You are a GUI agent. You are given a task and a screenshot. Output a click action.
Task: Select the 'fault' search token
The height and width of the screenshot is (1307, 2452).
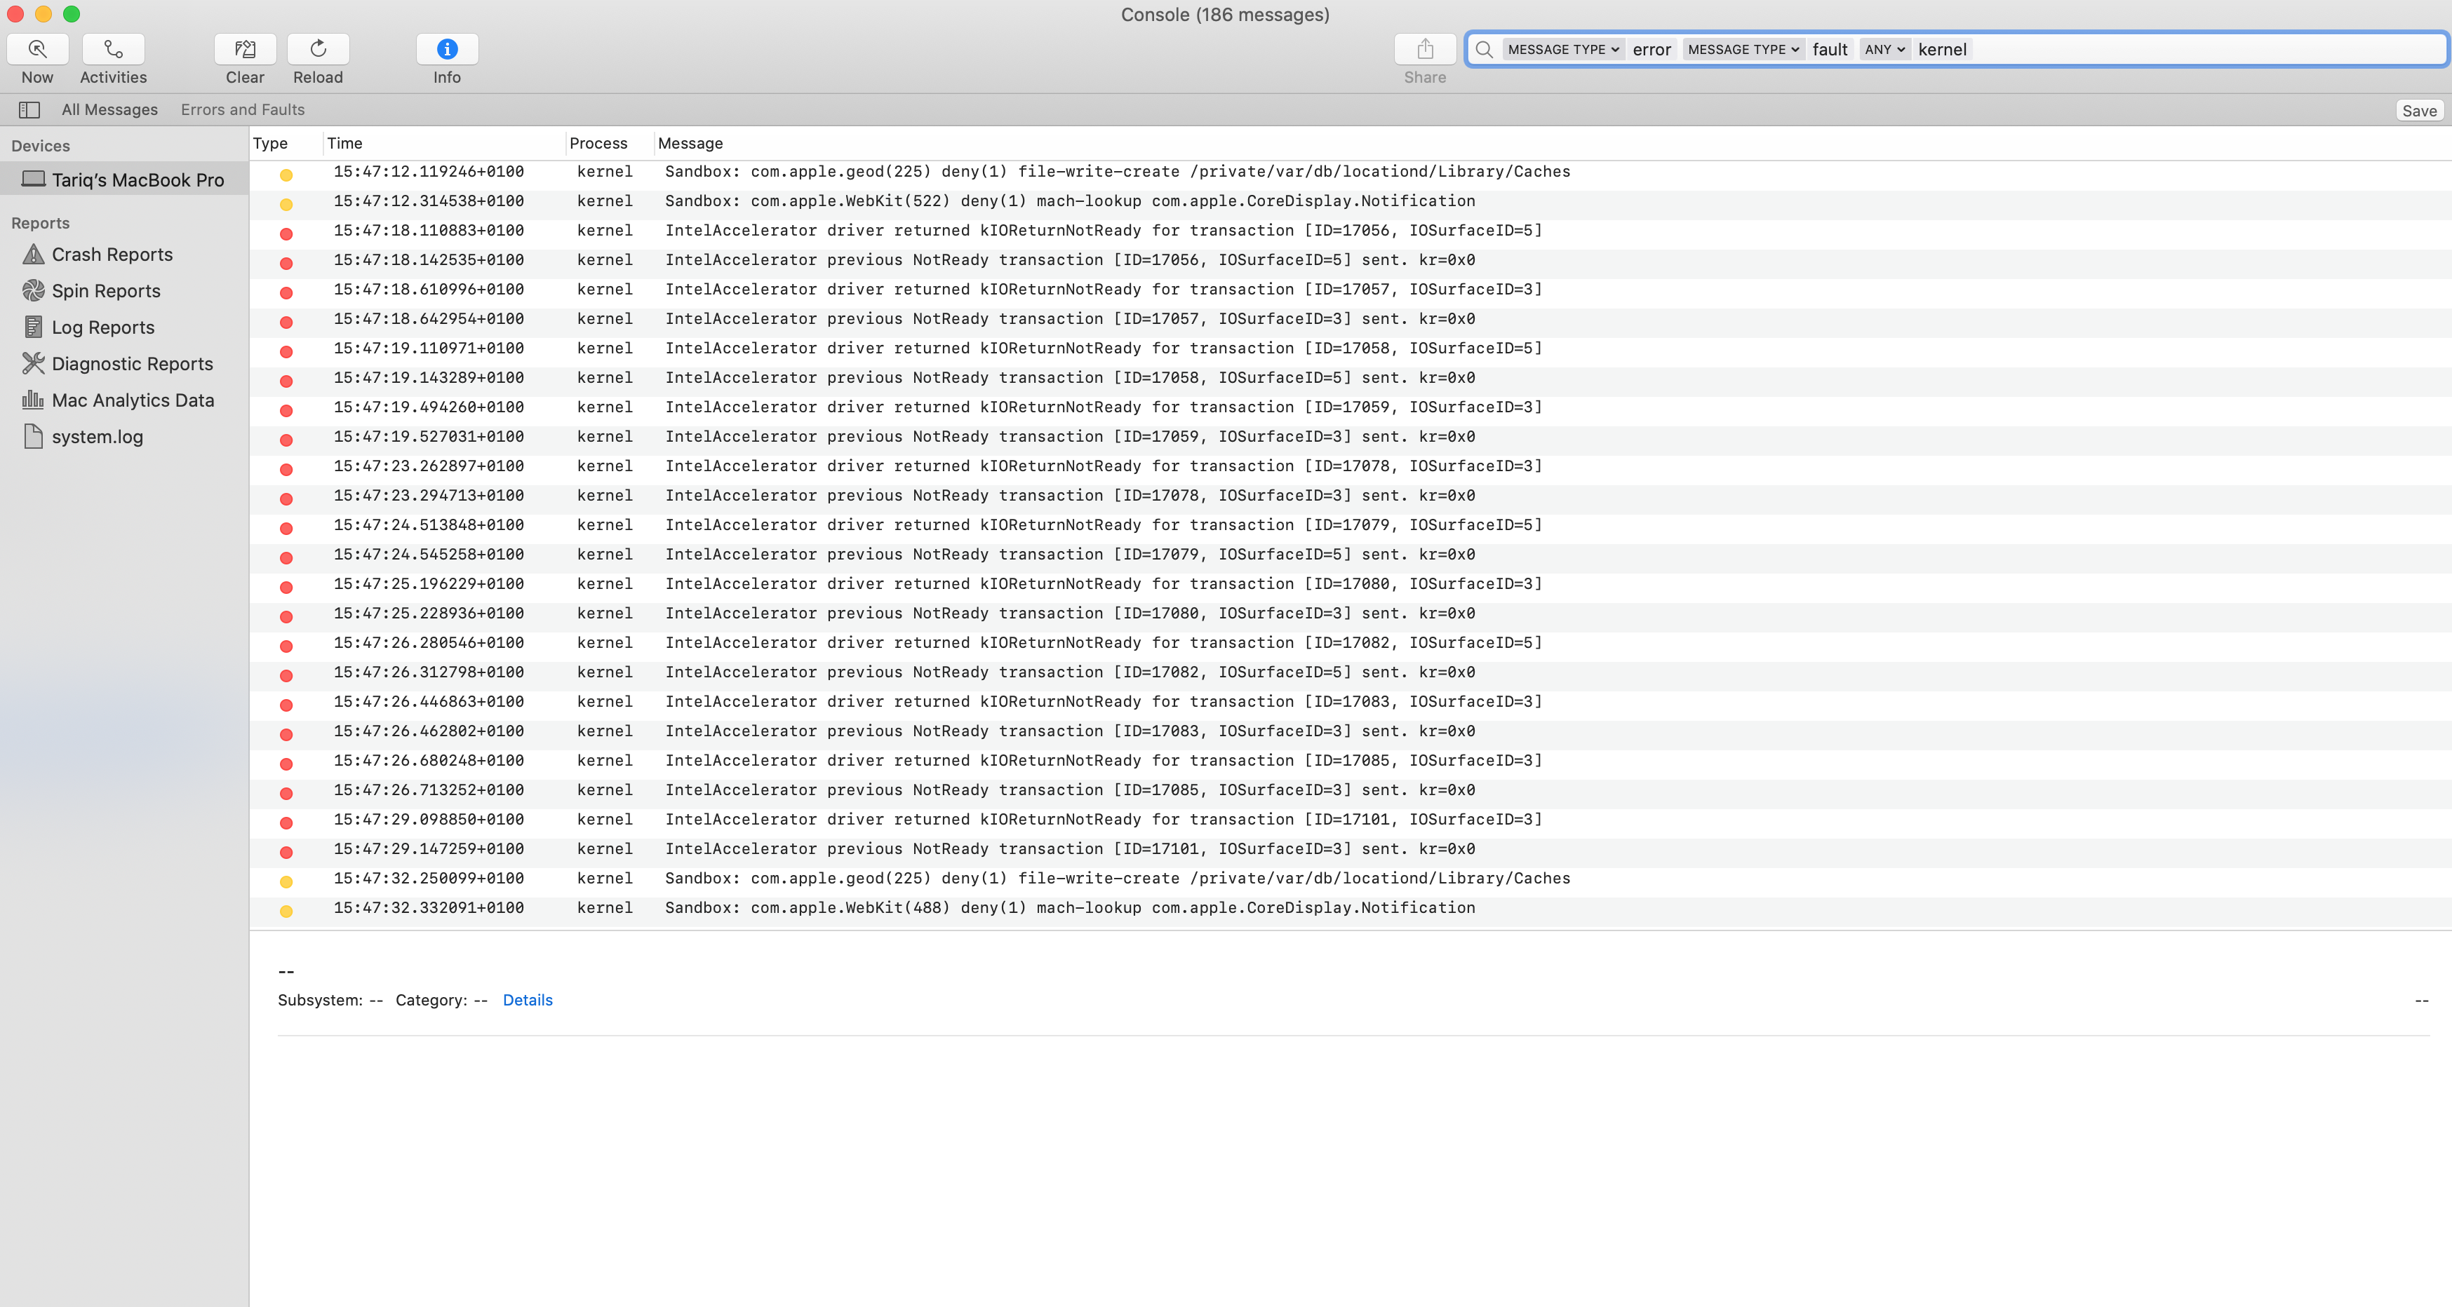(1830, 50)
